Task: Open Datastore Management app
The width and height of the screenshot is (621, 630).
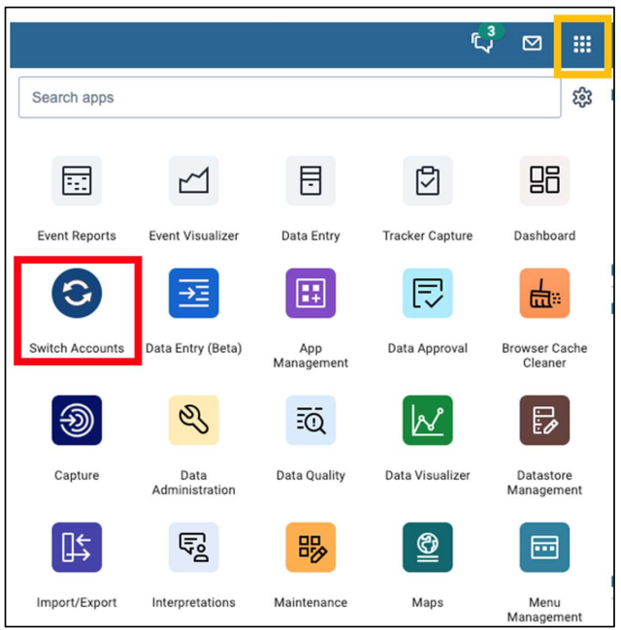Action: pyautogui.click(x=544, y=421)
